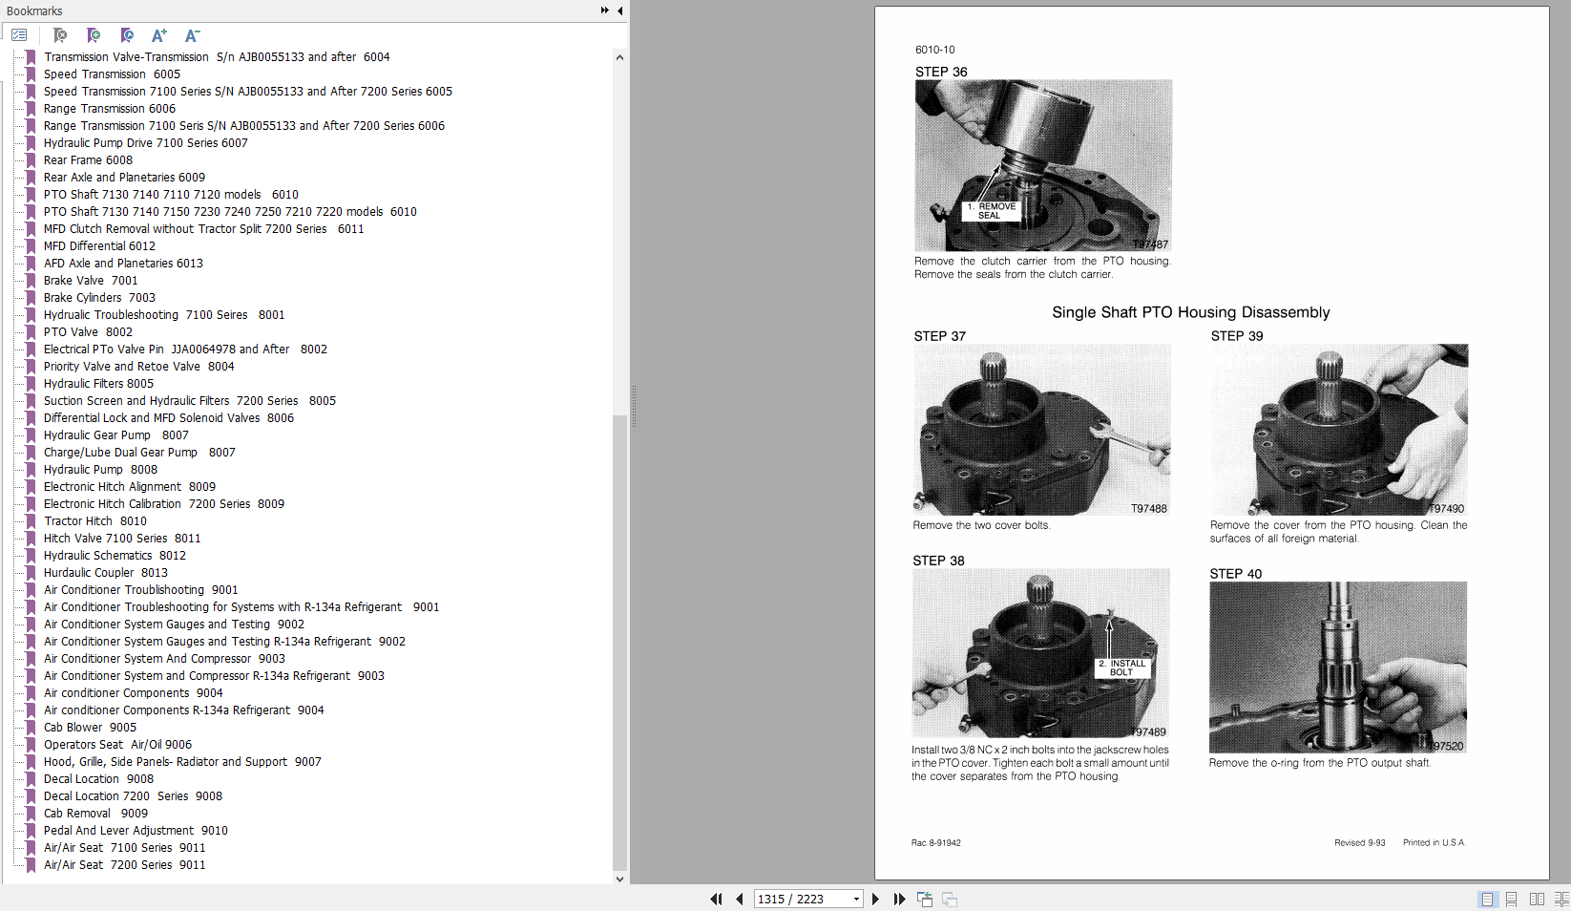Select the single page layout view
The height and width of the screenshot is (911, 1571).
1486,899
